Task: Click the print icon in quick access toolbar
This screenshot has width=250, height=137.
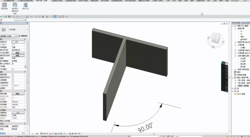Action: click(x=27, y=17)
